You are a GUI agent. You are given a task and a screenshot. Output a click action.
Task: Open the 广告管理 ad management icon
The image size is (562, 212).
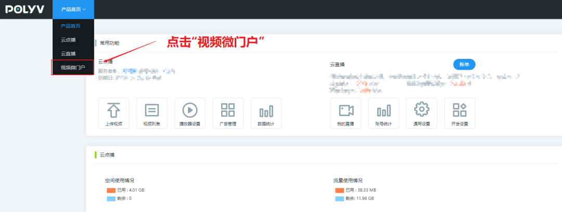click(x=228, y=110)
